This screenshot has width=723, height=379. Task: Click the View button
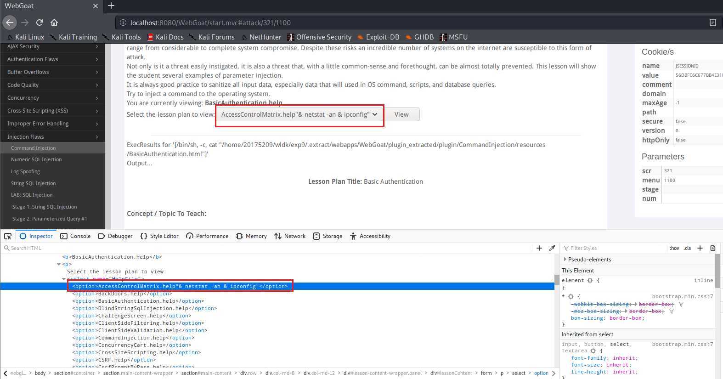point(401,114)
